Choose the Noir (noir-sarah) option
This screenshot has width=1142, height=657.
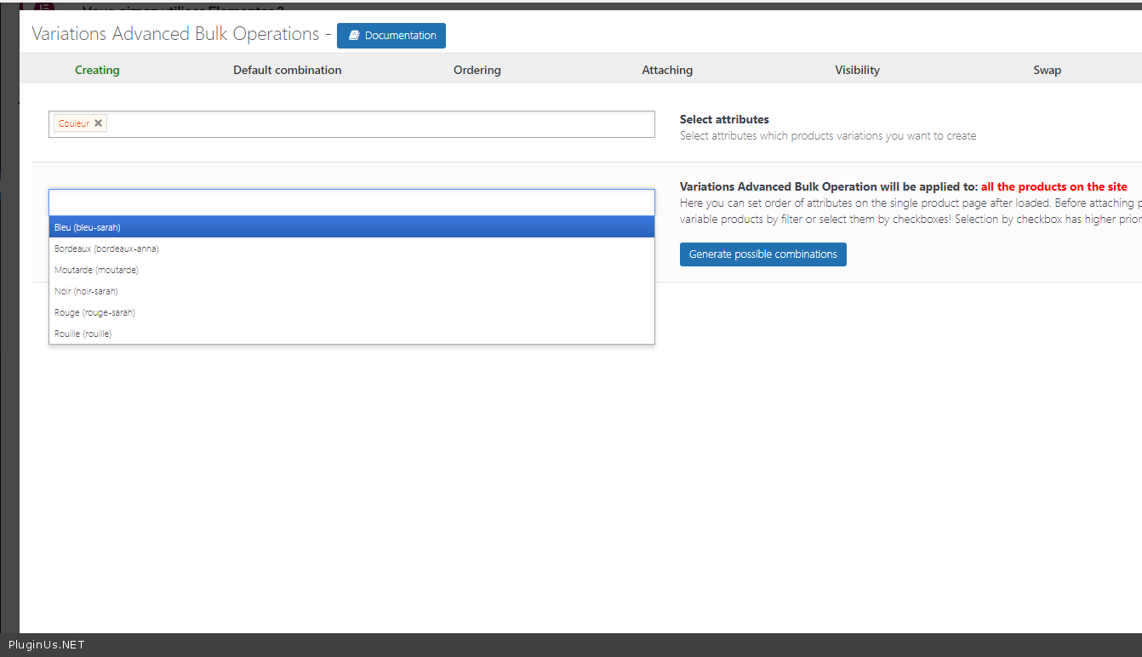(x=86, y=291)
